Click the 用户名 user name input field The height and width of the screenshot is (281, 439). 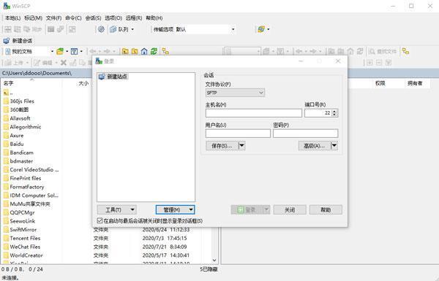[x=238, y=134]
